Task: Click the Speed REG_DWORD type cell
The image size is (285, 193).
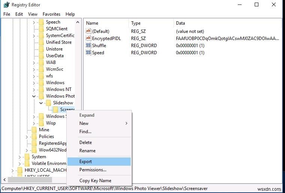Action: [x=144, y=52]
